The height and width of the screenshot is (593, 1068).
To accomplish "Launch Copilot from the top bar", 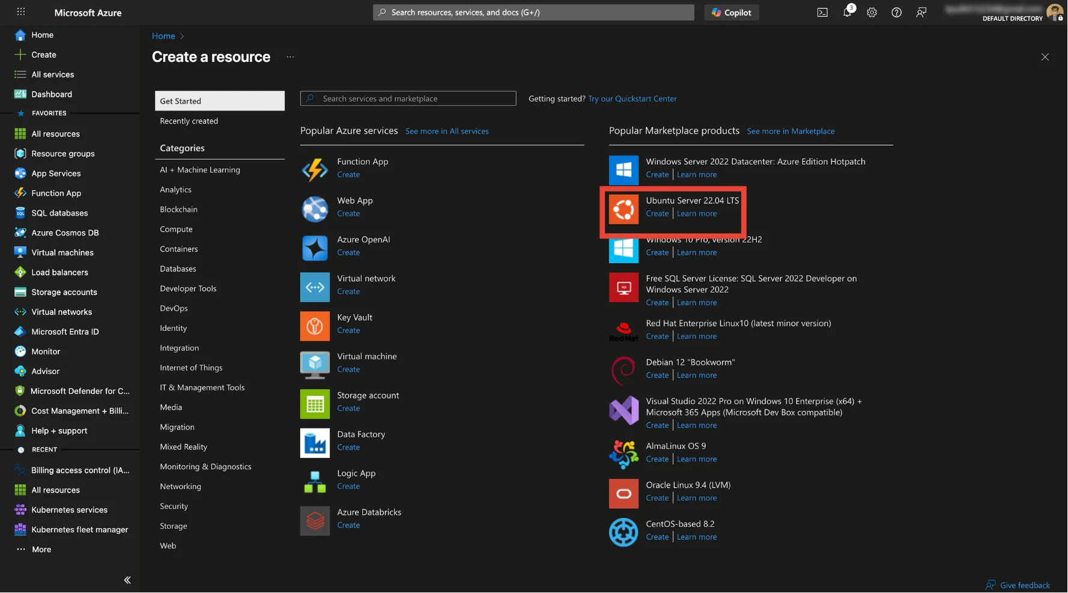I will point(731,13).
